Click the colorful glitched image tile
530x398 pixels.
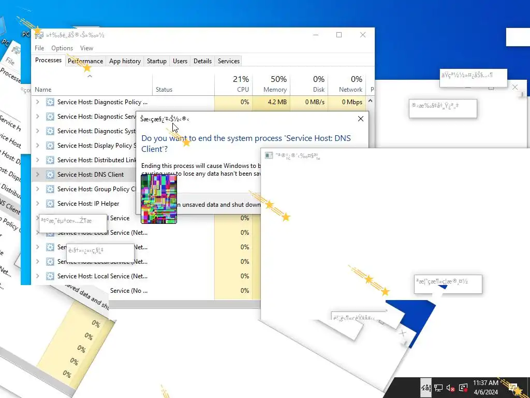pos(159,199)
